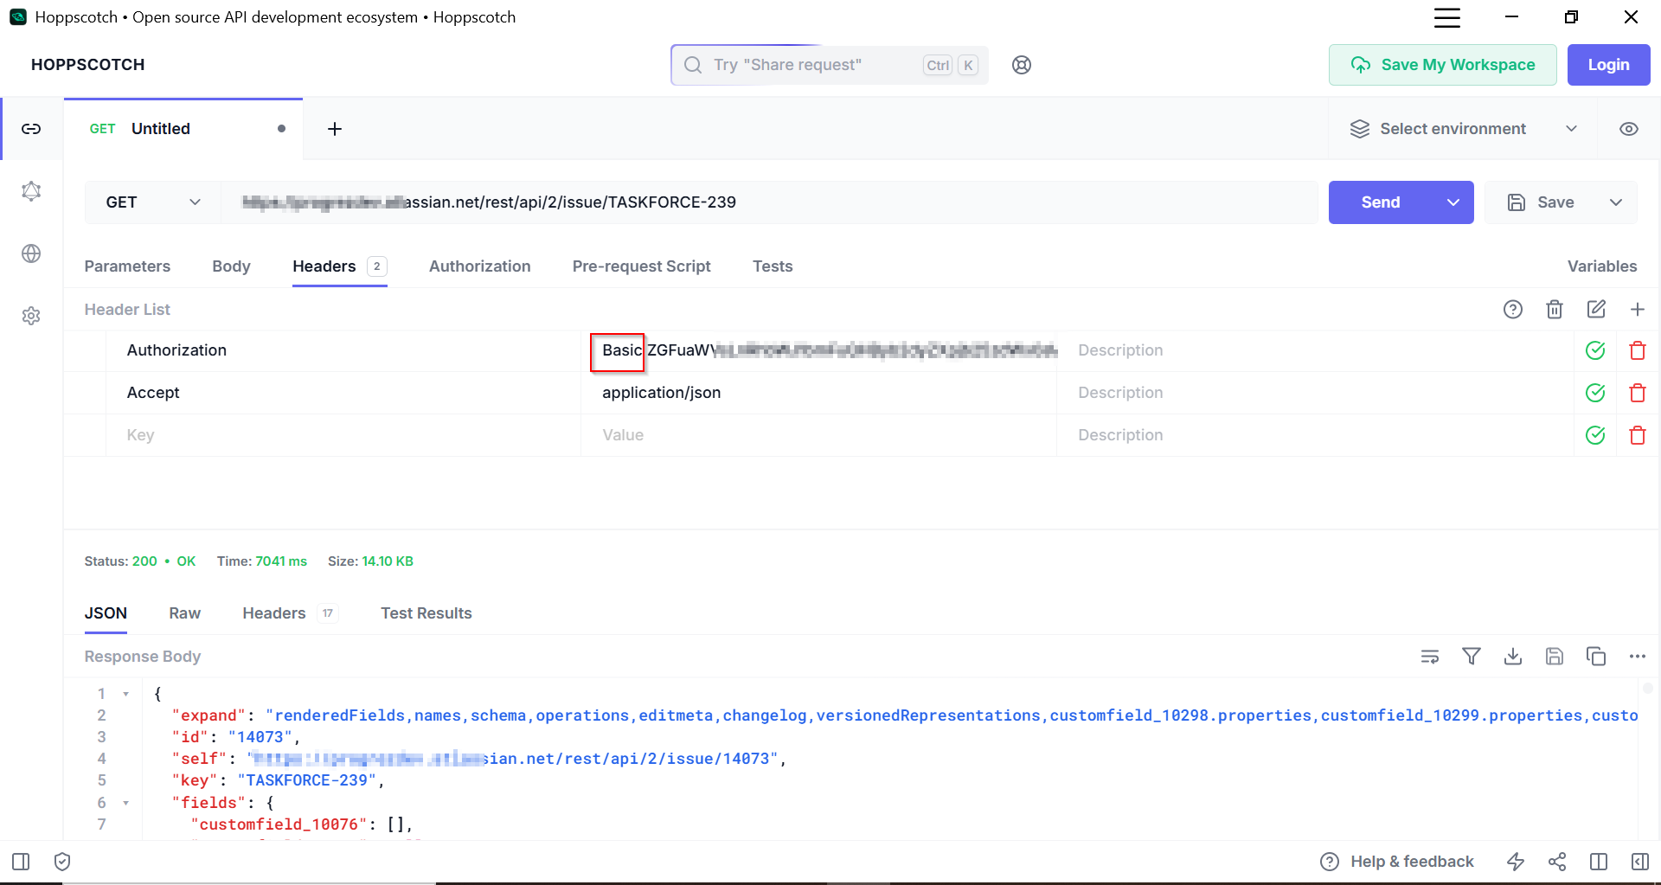Switch to the Authorization tab
This screenshot has height=885, width=1661.
click(x=479, y=266)
